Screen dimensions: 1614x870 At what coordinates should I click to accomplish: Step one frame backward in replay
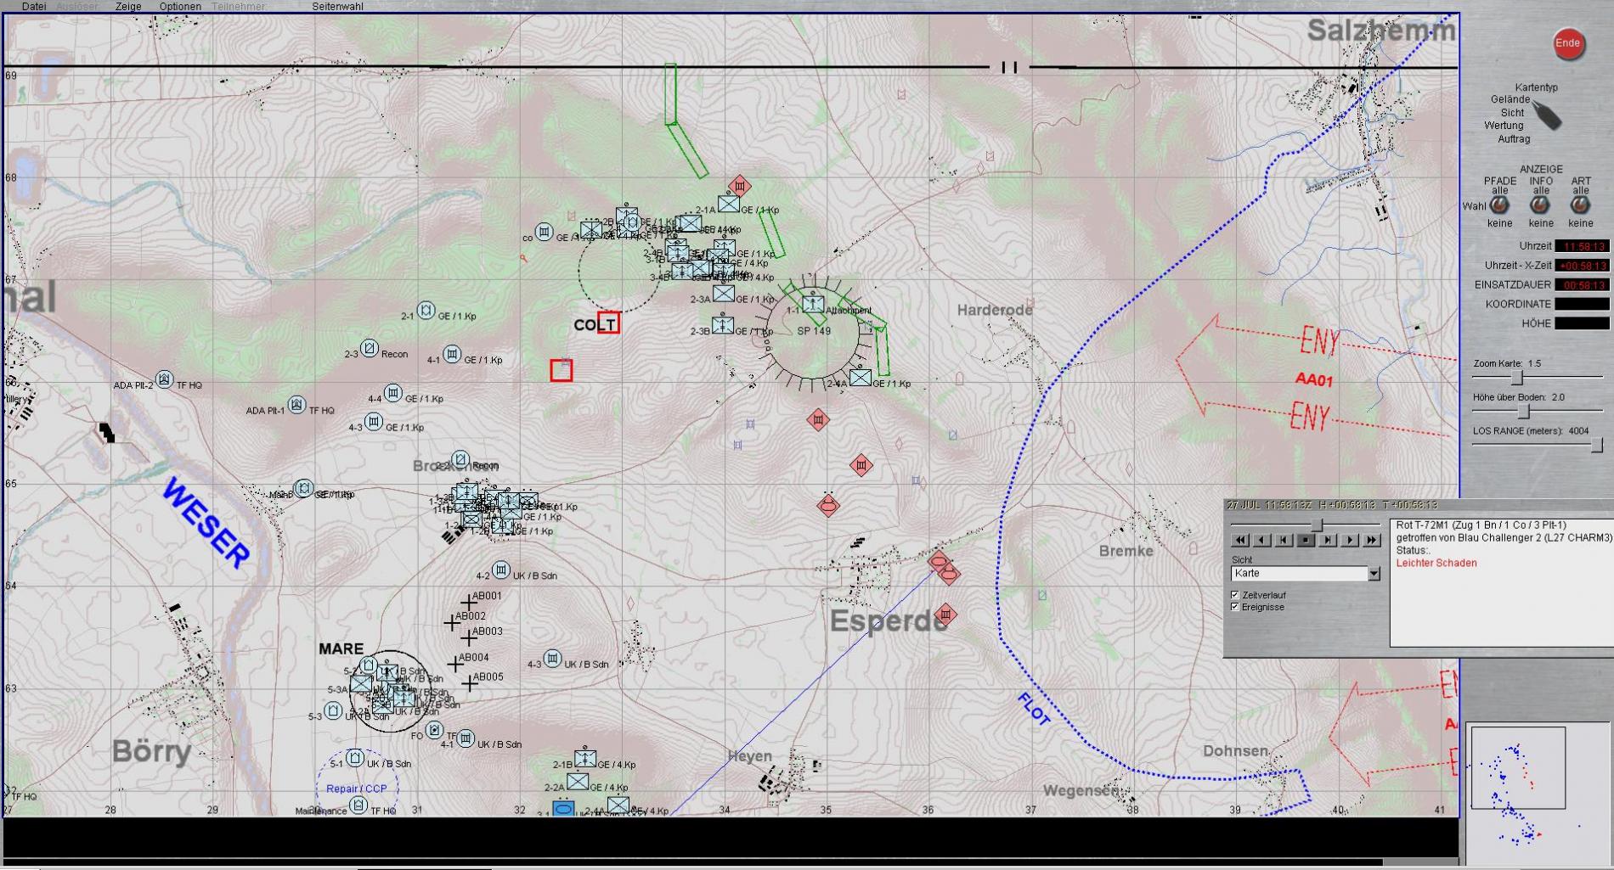[x=1284, y=540]
